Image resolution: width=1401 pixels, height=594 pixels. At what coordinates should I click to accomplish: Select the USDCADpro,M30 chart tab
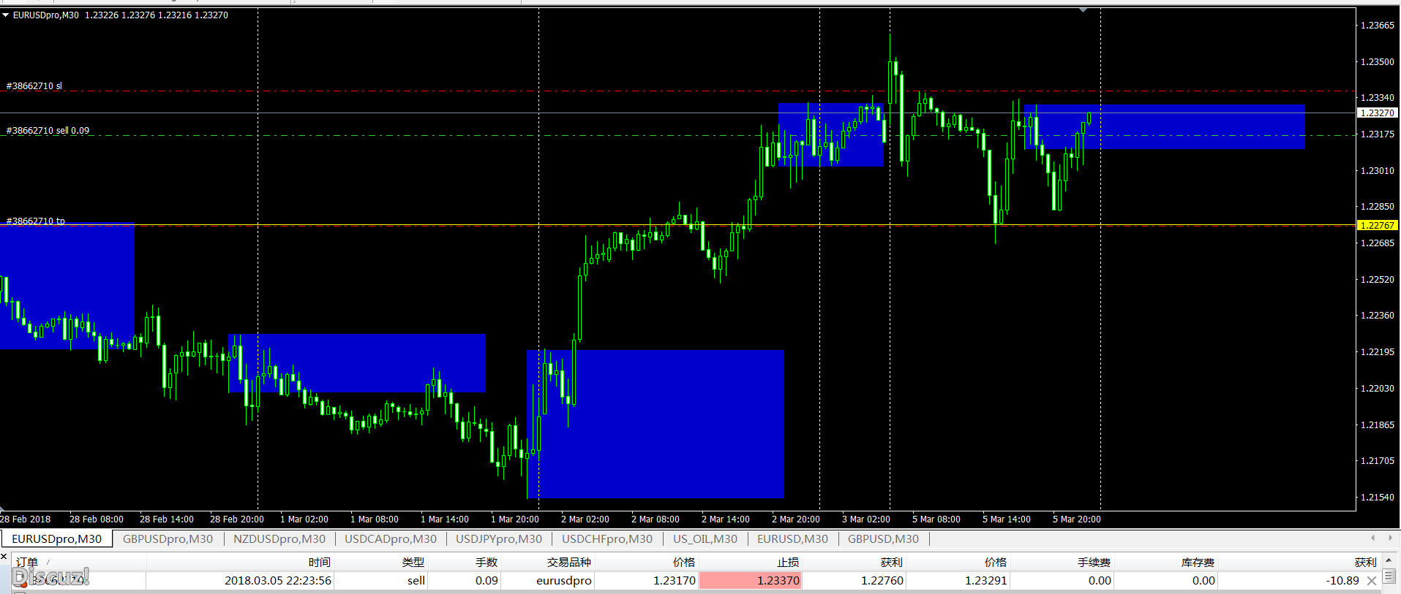(x=391, y=538)
